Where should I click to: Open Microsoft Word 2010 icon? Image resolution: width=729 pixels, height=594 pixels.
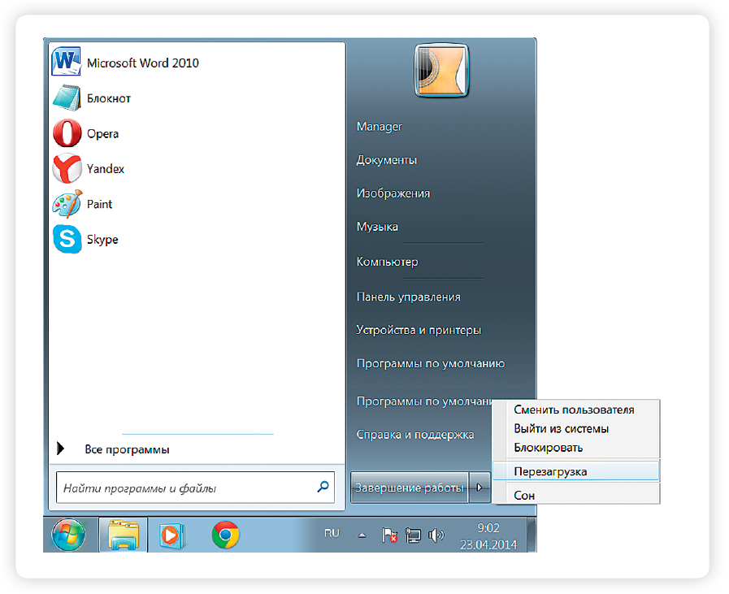(67, 62)
